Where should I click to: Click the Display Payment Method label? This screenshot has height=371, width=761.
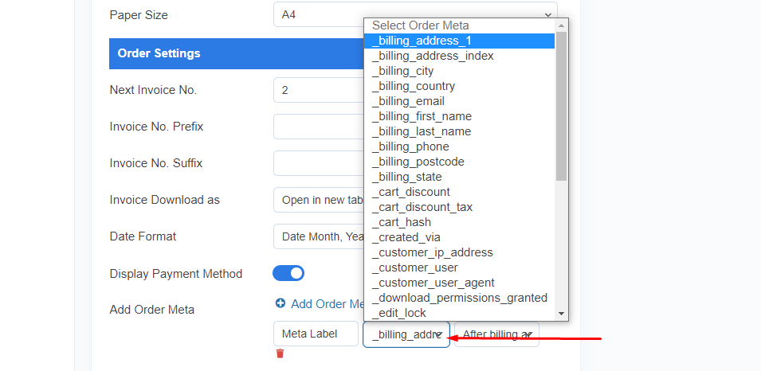pyautogui.click(x=175, y=274)
